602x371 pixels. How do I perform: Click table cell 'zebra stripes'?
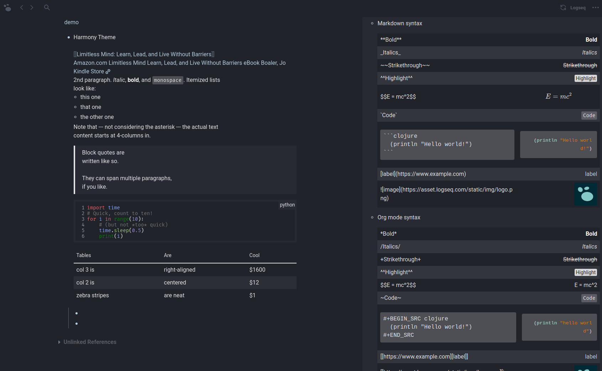[x=93, y=296]
